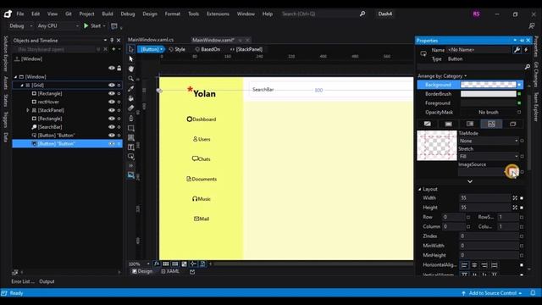
Task: Open the Extensions menu
Action: tap(218, 14)
